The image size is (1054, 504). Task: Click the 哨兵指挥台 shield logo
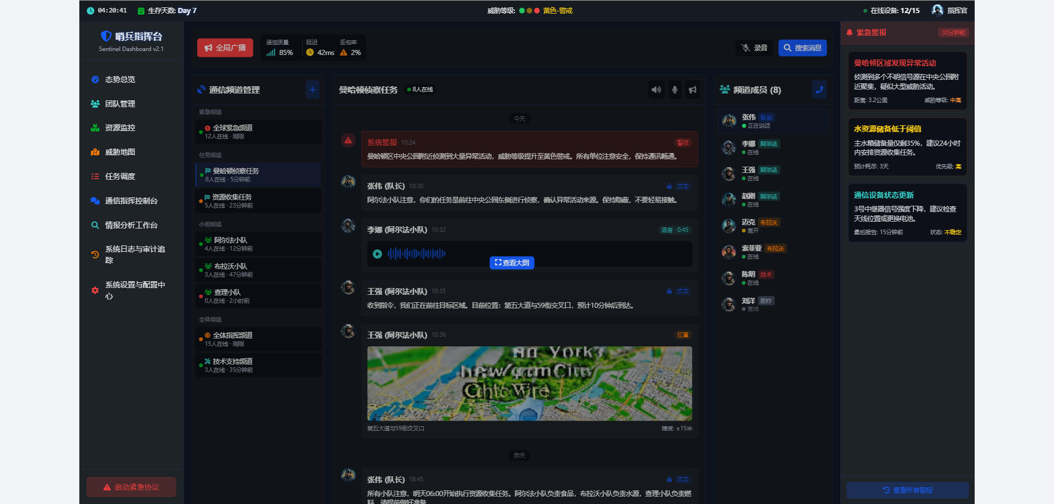[105, 36]
